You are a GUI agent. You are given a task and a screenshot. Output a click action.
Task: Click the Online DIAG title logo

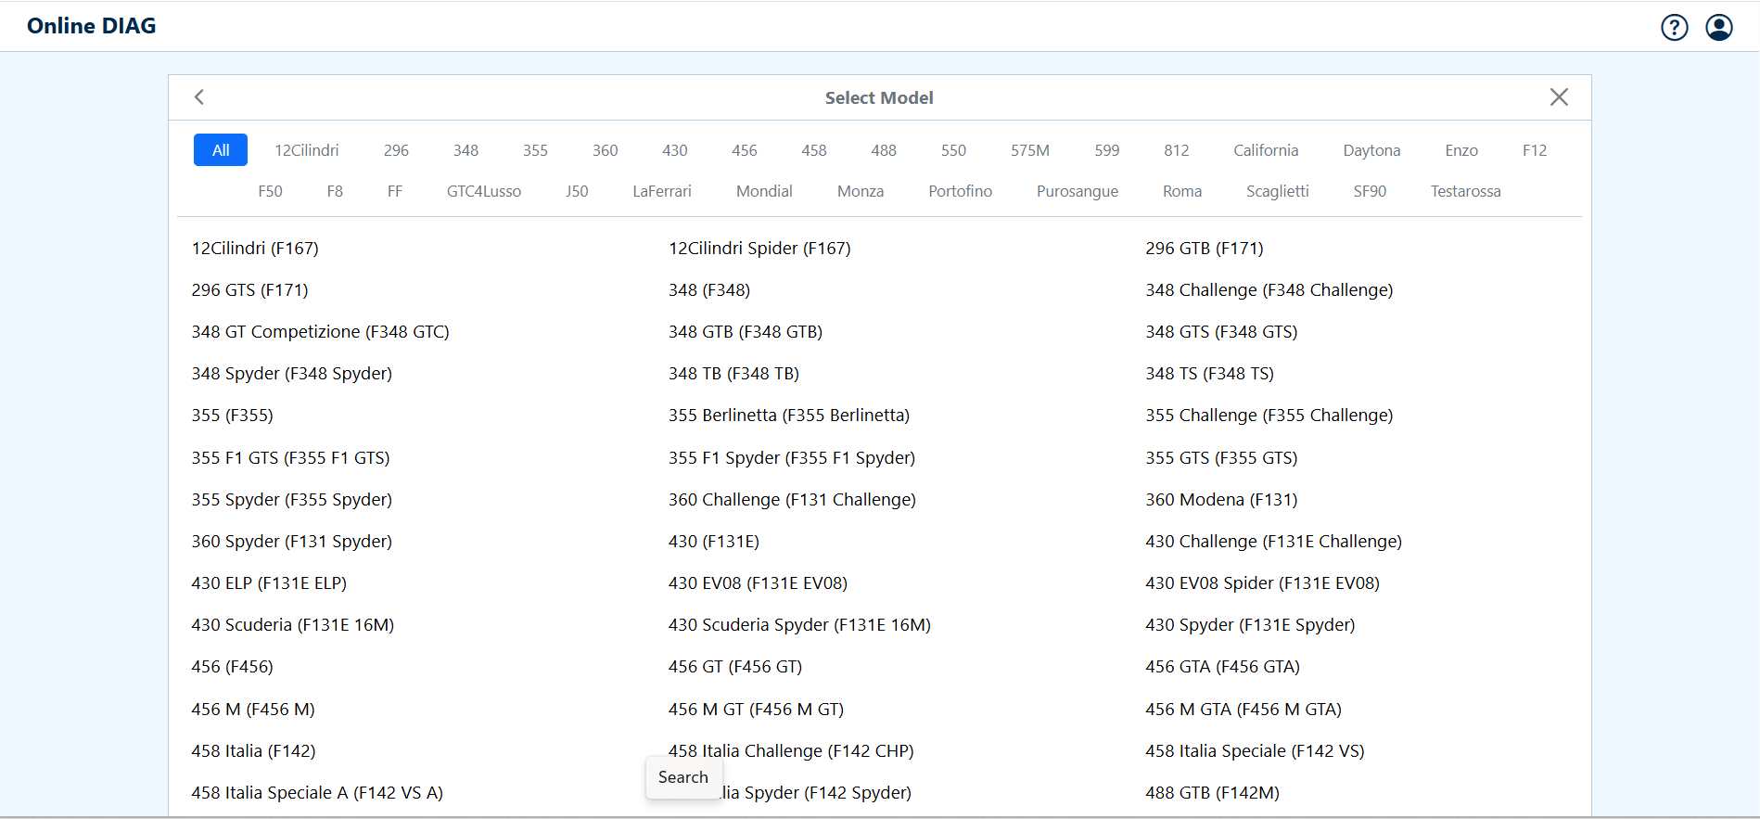coord(92,26)
